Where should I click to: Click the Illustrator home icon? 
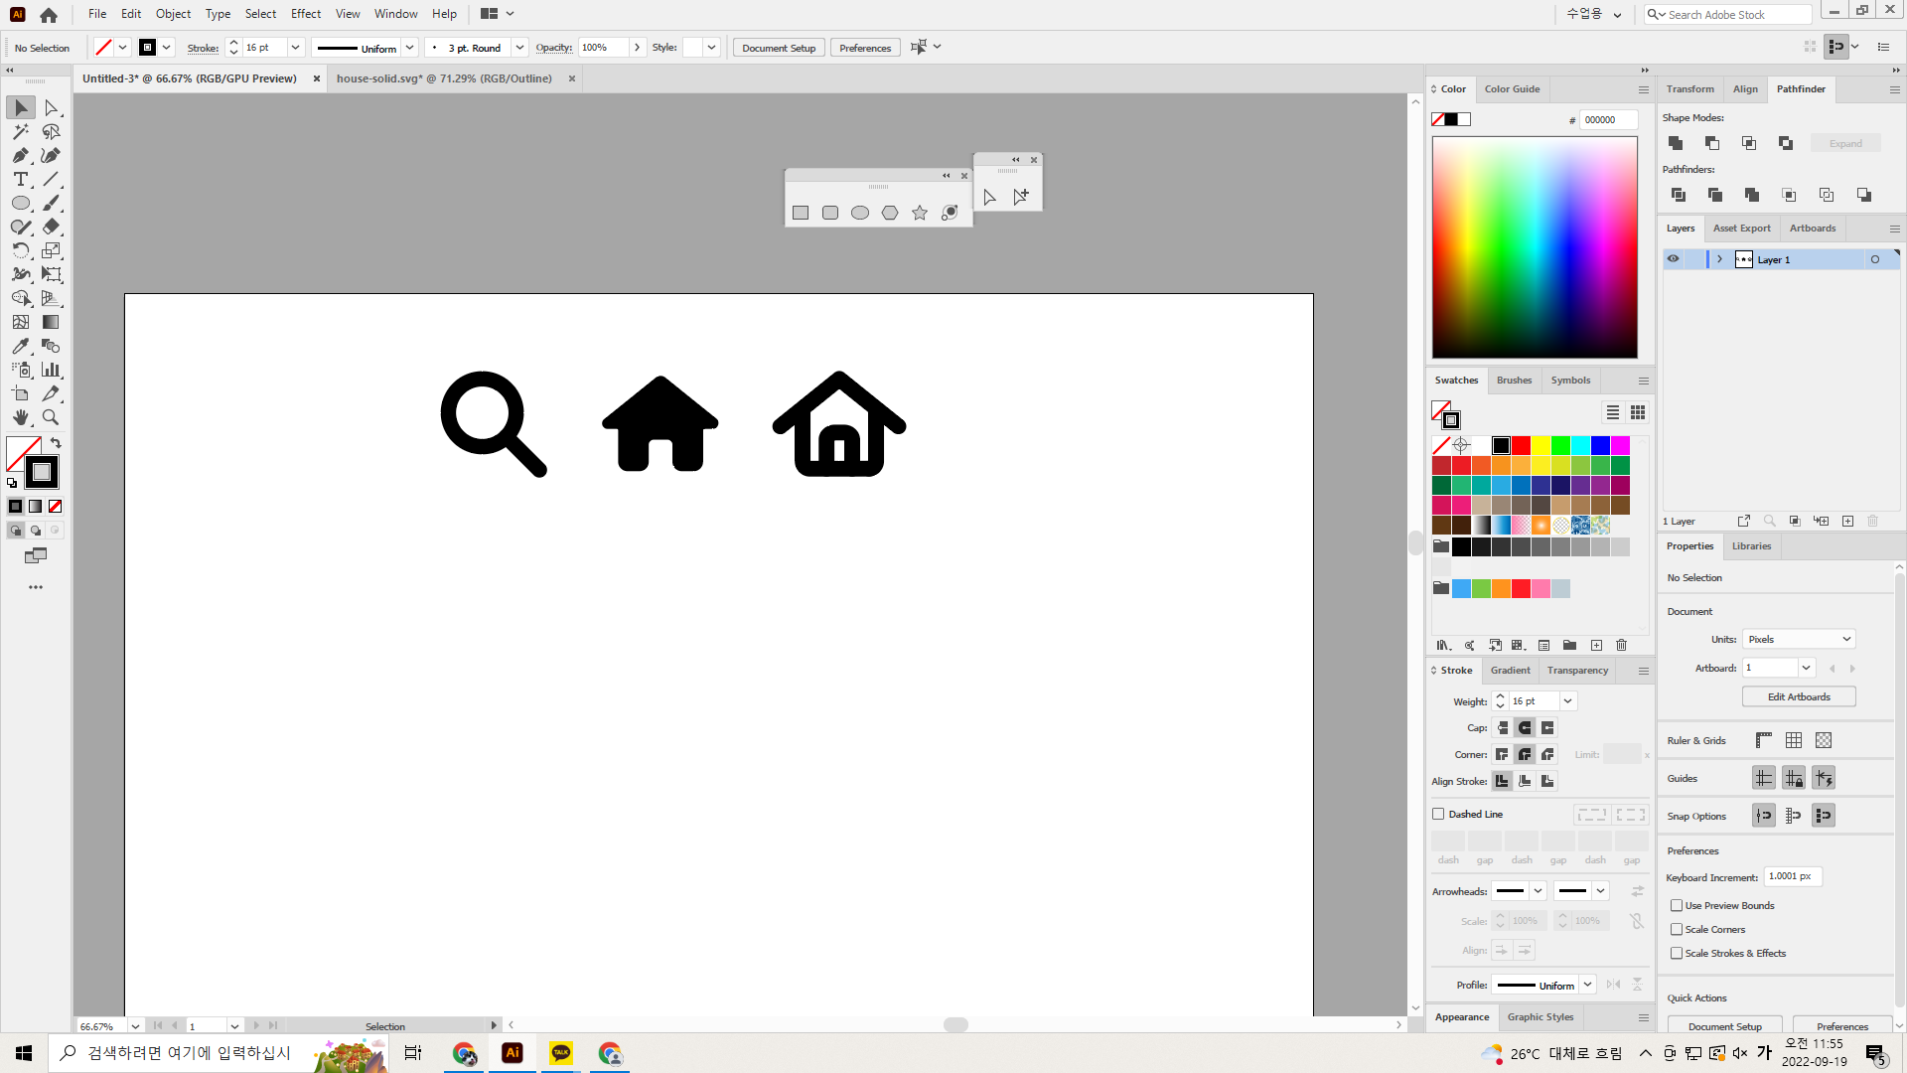[x=49, y=14]
